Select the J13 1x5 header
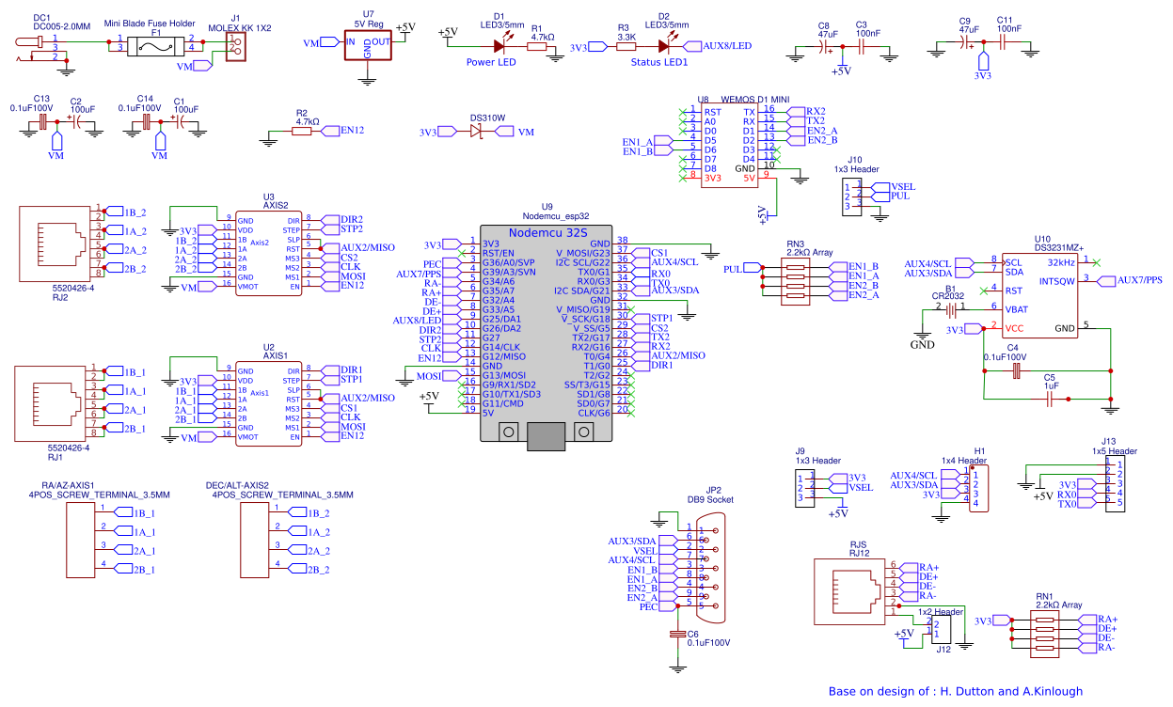The height and width of the screenshot is (707, 1173). (x=1114, y=485)
